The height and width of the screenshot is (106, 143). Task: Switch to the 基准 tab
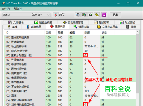tap(13, 27)
